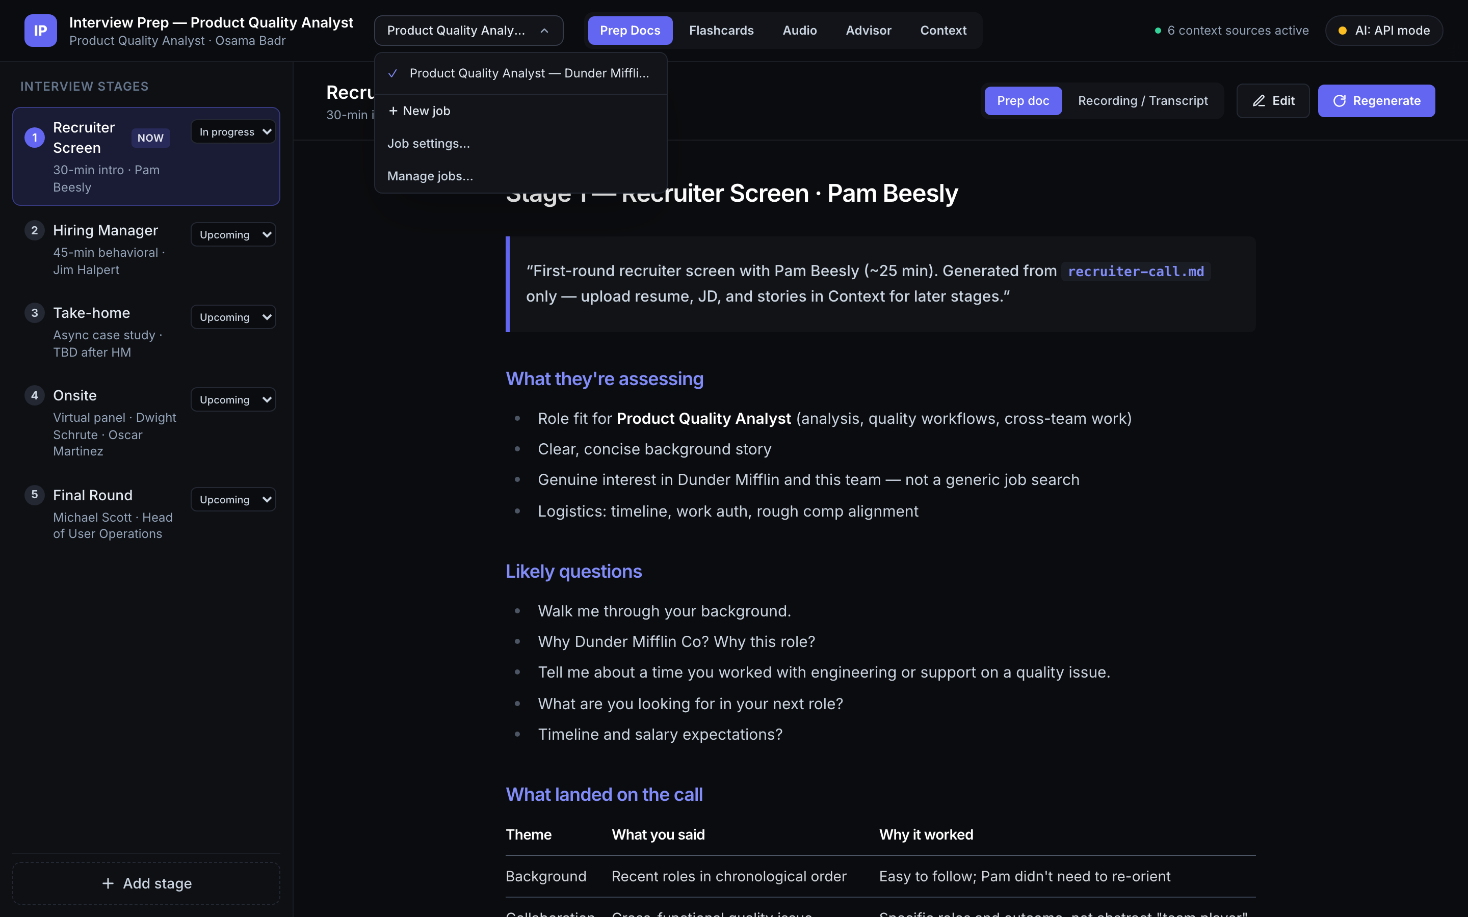Viewport: 1468px width, 917px height.
Task: Click the AI: API mode pill
Action: pyautogui.click(x=1384, y=31)
